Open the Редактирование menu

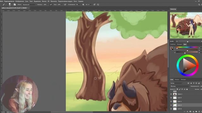pyautogui.click(x=9, y=1)
